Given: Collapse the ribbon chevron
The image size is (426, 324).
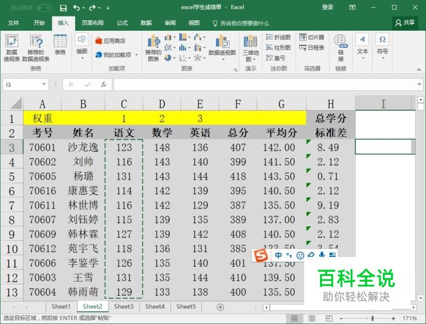Looking at the screenshot, I should tap(419, 70).
